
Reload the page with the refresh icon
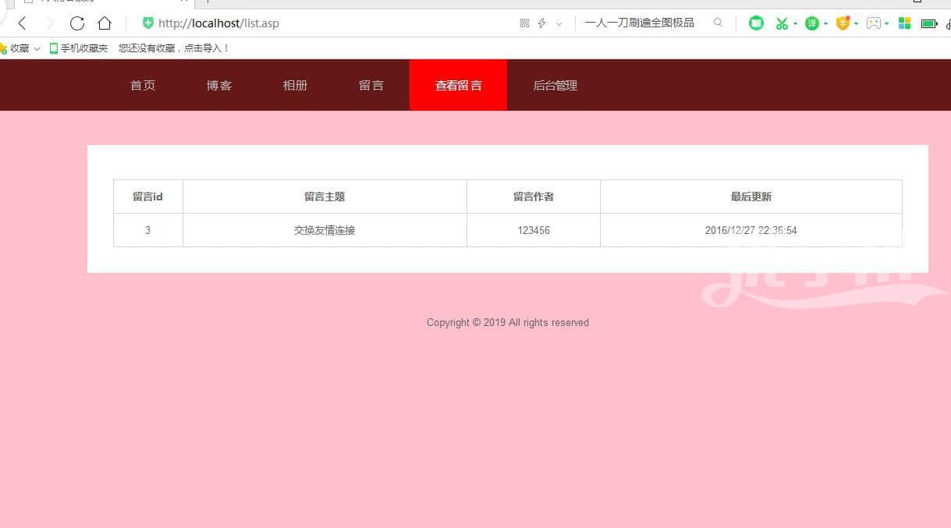[76, 23]
